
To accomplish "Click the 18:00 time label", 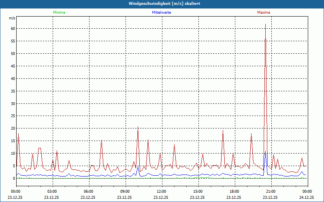I will pyautogui.click(x=234, y=191).
